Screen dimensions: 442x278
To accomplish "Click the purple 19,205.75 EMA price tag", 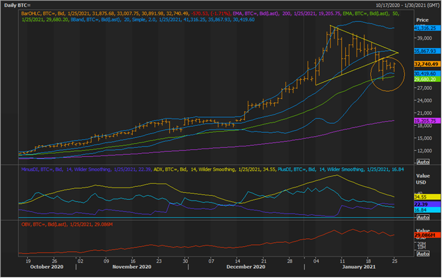I will coord(427,120).
